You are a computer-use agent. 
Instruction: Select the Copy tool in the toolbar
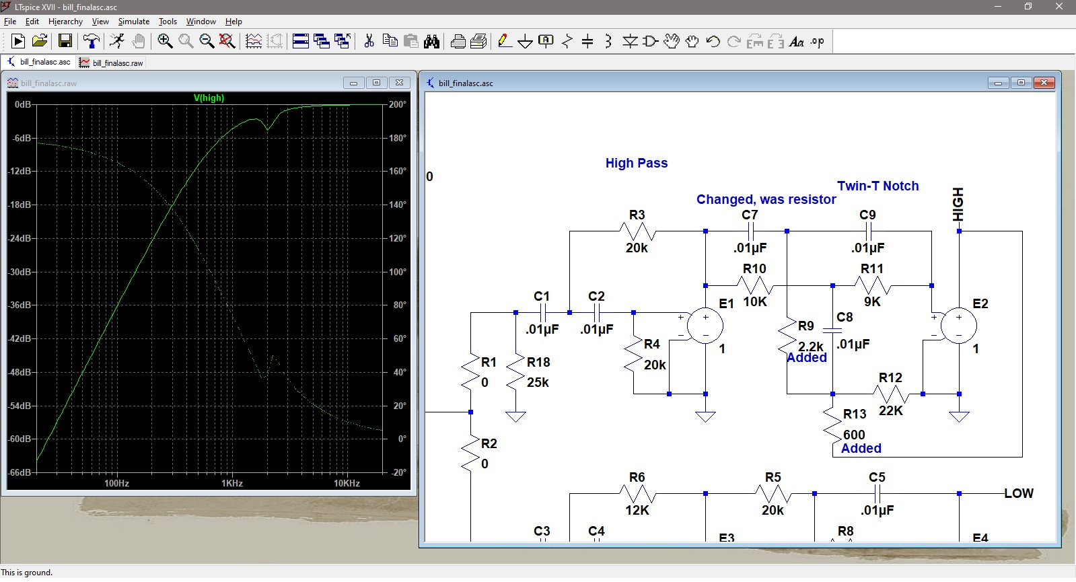(390, 42)
